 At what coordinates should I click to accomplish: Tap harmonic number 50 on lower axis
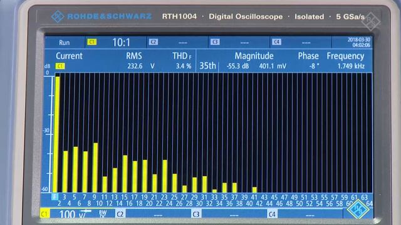coord(299,204)
